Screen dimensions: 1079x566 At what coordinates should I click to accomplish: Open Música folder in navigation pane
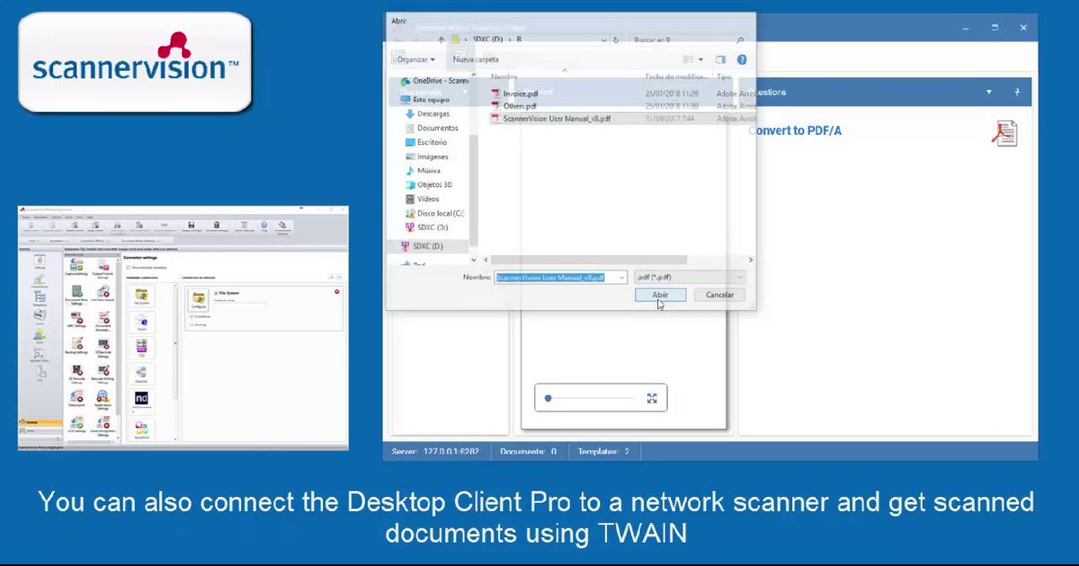pyautogui.click(x=422, y=170)
